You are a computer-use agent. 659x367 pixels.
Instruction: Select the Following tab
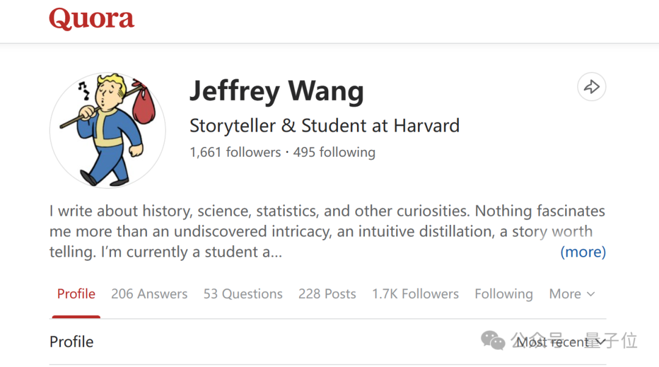503,293
